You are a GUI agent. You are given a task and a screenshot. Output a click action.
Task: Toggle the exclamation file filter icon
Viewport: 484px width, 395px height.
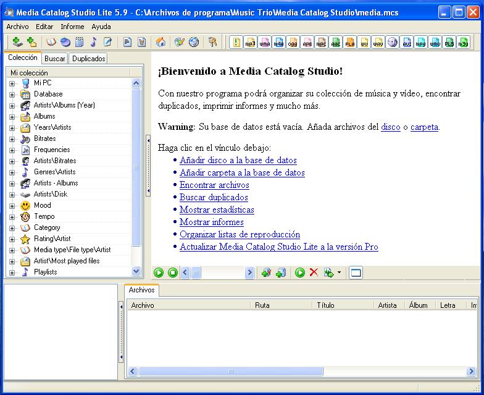pos(236,42)
